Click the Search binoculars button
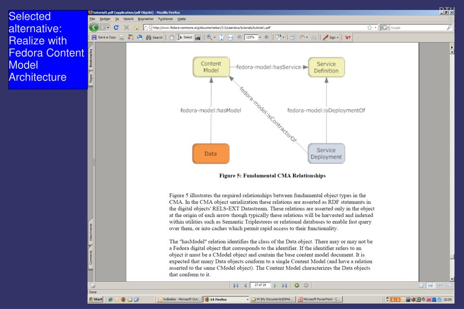464x309 pixels. [x=155, y=38]
